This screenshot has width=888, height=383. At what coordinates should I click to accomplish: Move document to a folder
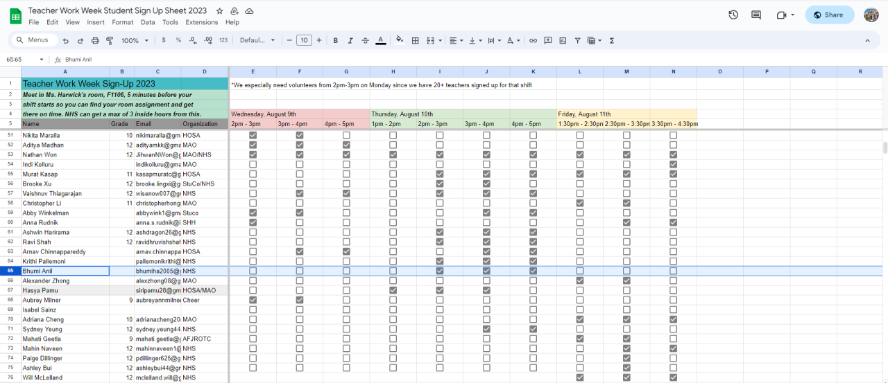pyautogui.click(x=234, y=12)
